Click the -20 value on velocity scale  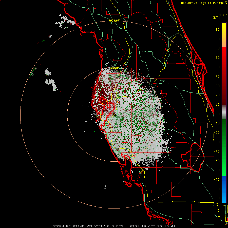[x=217, y=132]
